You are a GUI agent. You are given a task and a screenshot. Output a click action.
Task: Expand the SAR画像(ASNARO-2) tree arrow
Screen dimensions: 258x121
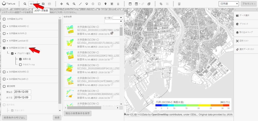click(7, 72)
